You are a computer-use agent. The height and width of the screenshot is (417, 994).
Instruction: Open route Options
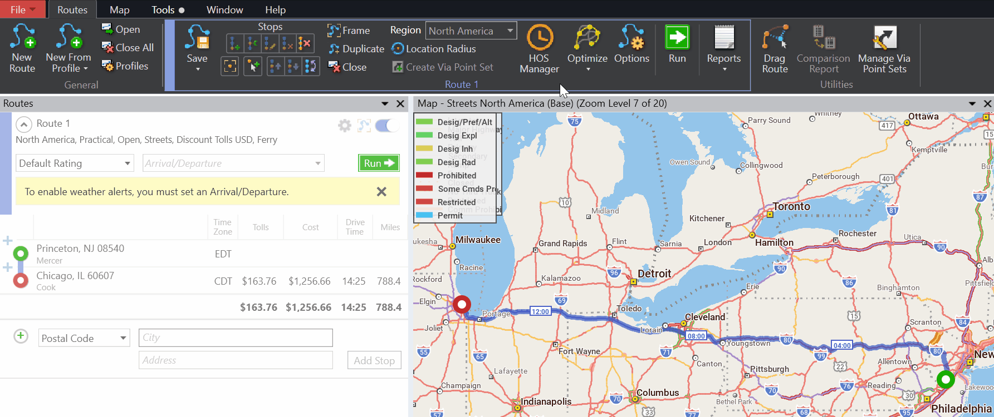pyautogui.click(x=631, y=44)
